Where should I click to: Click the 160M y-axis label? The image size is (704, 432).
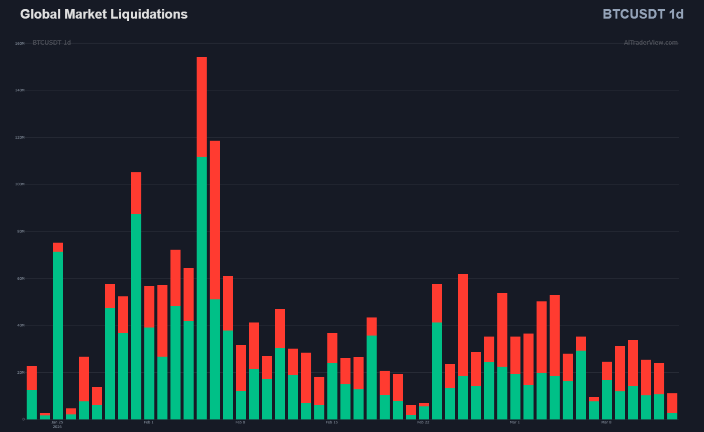coord(20,44)
